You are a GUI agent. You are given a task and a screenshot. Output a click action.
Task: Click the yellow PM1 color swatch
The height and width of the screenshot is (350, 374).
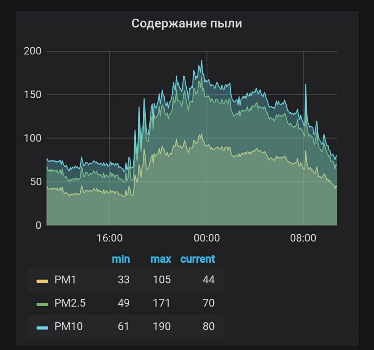(42, 281)
